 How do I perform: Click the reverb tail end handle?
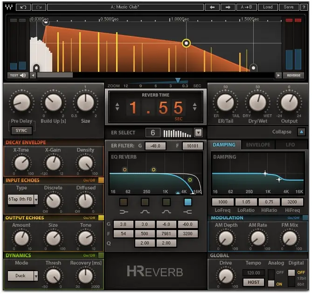(x=253, y=68)
